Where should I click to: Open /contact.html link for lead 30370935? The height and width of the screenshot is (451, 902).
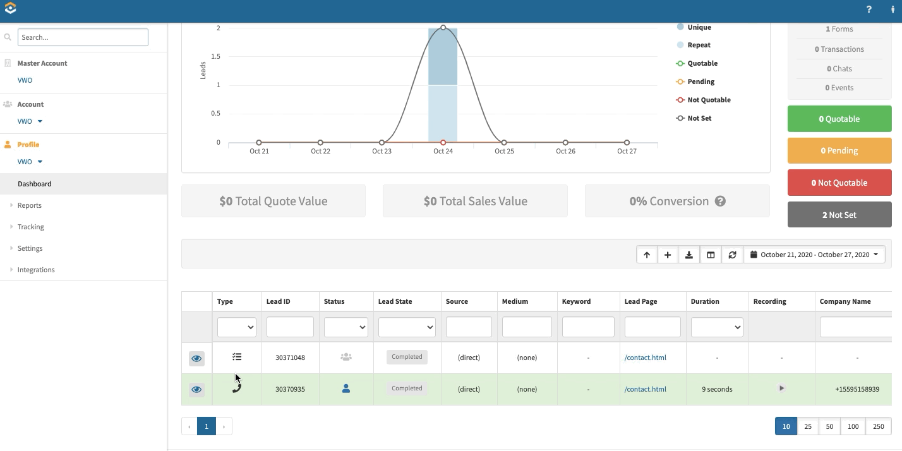tap(645, 389)
